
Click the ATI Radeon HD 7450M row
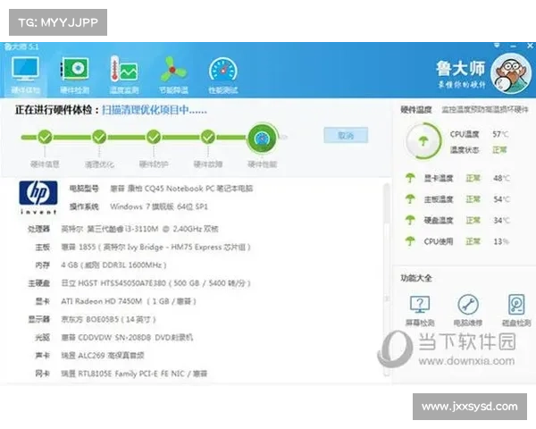pos(116,301)
